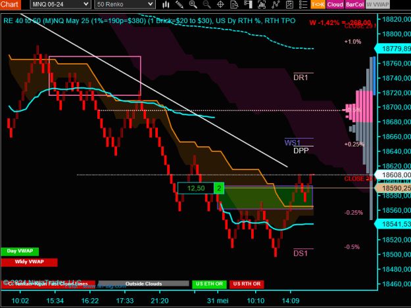411x308 pixels.
Task: Click the 18460,00 price axis label
Action: click(x=397, y=284)
